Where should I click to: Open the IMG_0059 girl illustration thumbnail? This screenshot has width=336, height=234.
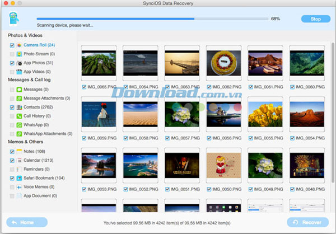click(99, 114)
